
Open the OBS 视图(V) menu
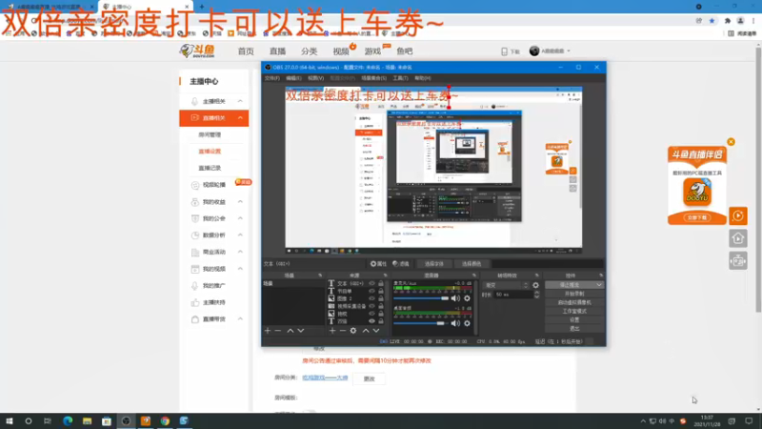click(315, 78)
